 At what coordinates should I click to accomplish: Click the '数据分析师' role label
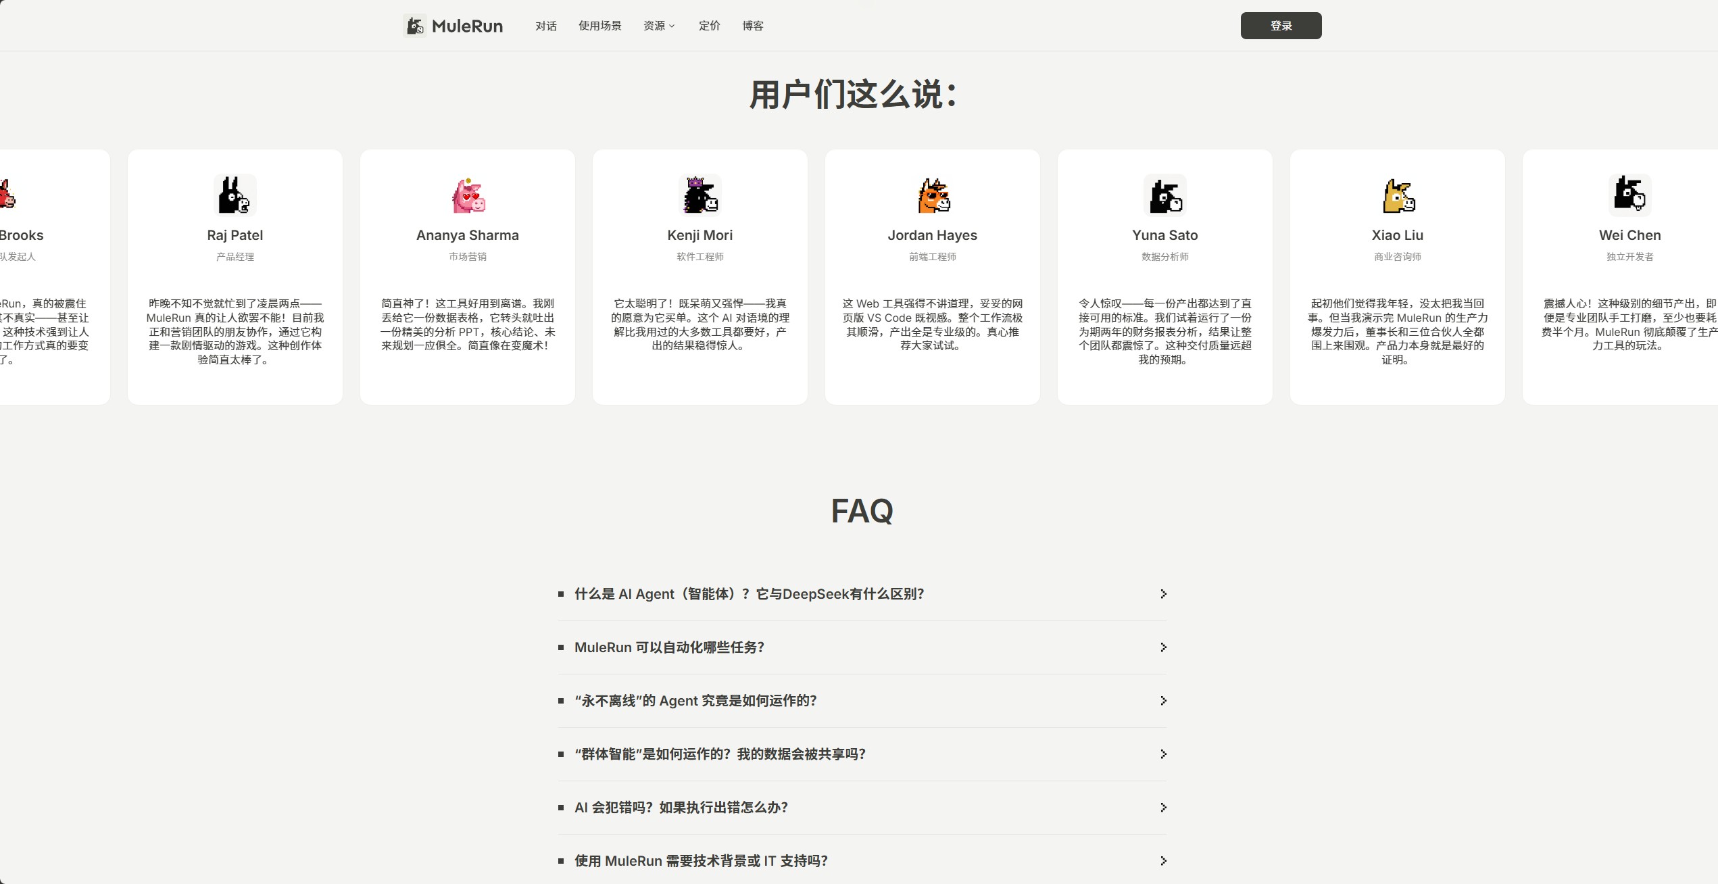coord(1165,257)
